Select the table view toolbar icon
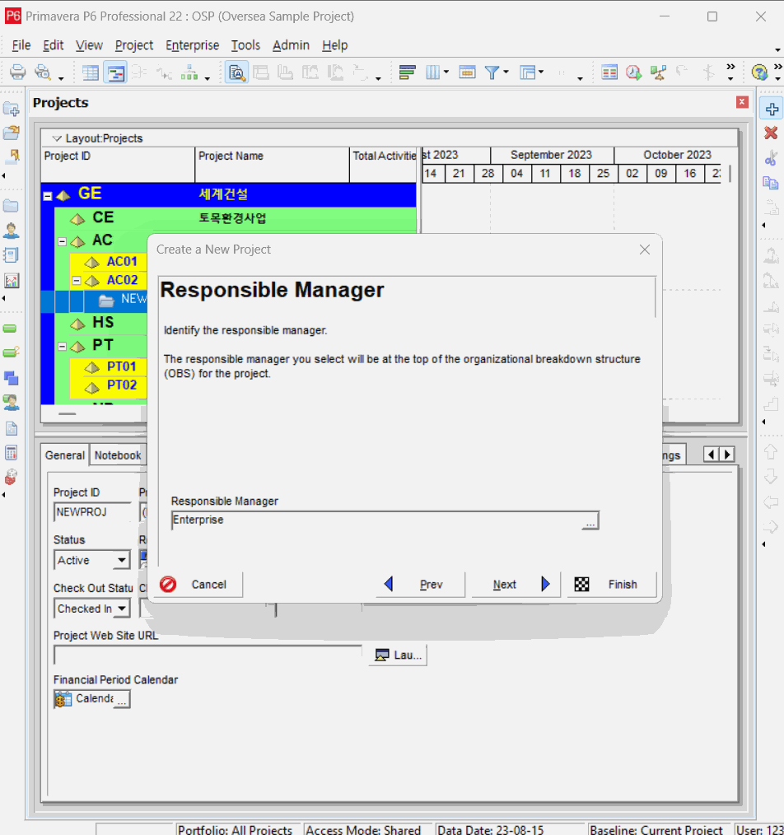Viewport: 784px width, 835px height. [x=90, y=72]
